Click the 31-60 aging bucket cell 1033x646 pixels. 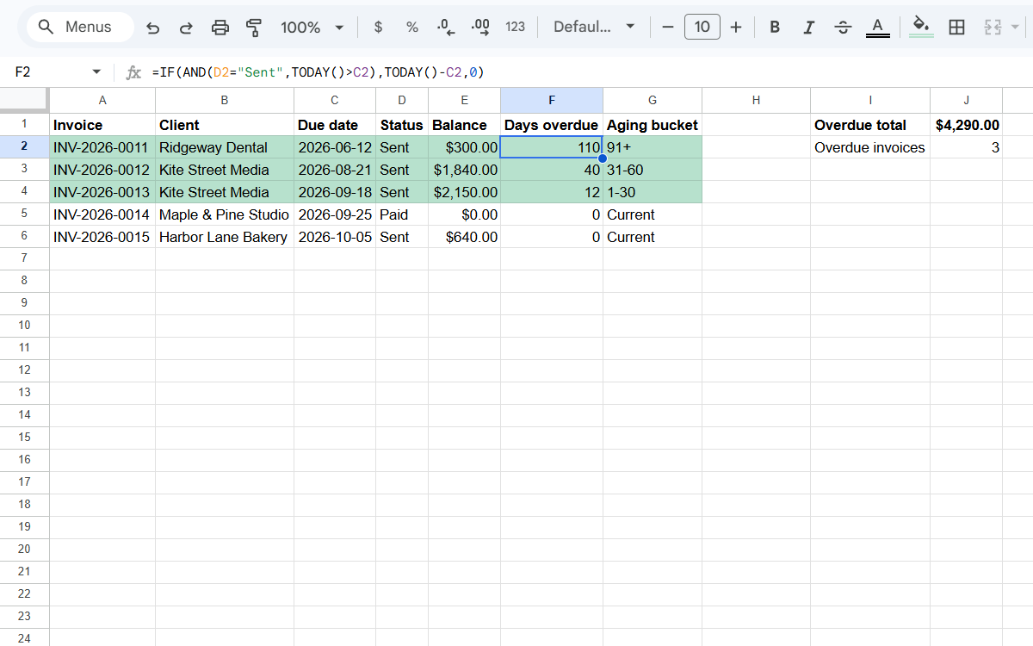click(x=653, y=170)
